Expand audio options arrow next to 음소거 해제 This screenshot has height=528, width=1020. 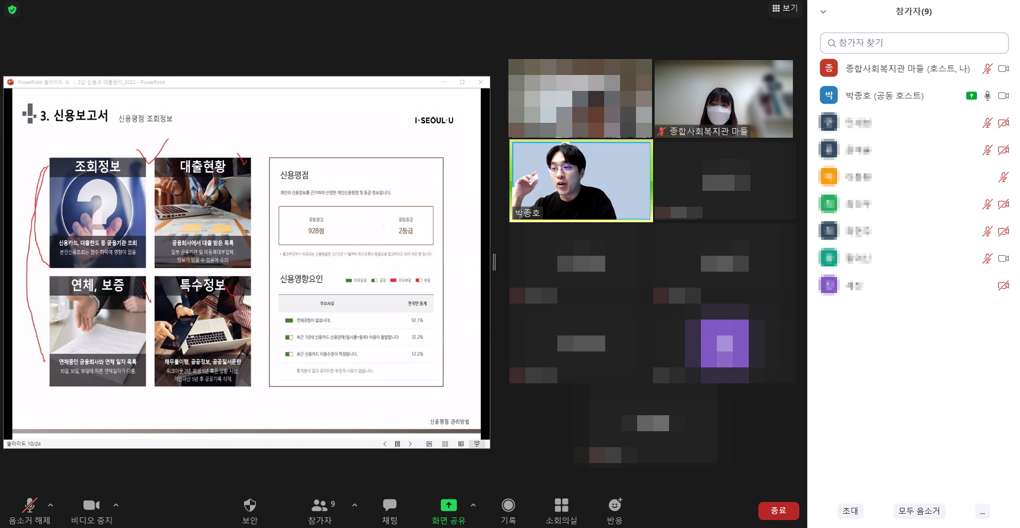[x=51, y=505]
